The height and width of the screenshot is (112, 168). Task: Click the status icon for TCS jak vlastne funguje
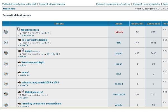point(6,43)
